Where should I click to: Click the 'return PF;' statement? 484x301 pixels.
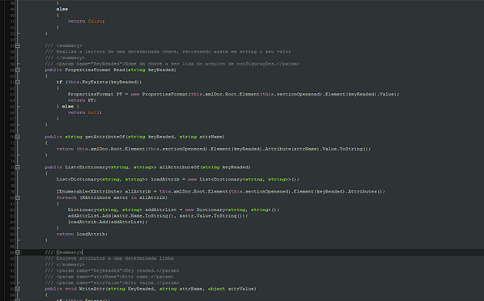click(82, 100)
